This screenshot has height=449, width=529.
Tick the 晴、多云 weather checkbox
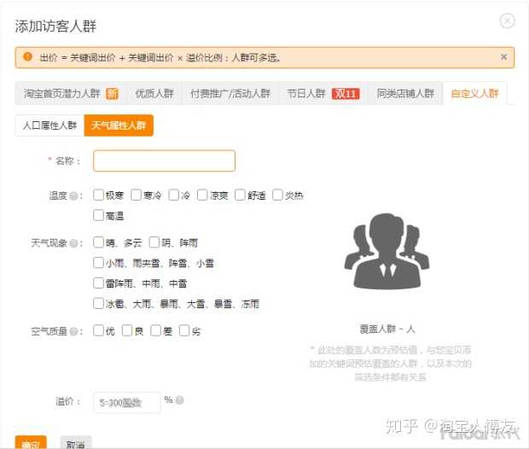click(99, 242)
